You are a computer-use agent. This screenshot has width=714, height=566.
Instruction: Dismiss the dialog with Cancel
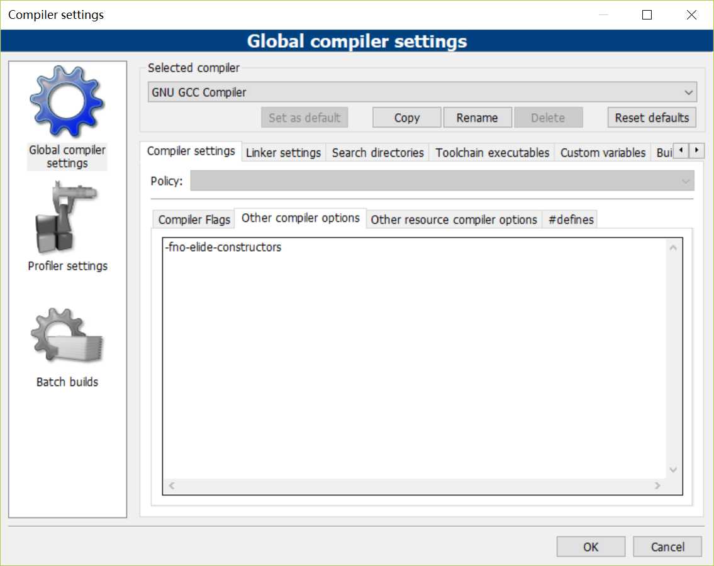[667, 547]
